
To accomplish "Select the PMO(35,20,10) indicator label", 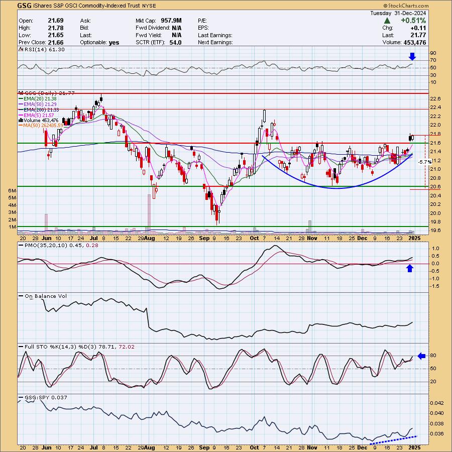I will coord(58,245).
